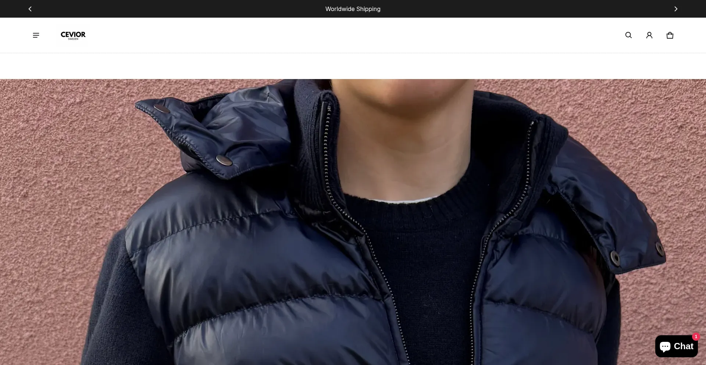Click the red chat notification badge
This screenshot has width=706, height=365.
pos(696,337)
